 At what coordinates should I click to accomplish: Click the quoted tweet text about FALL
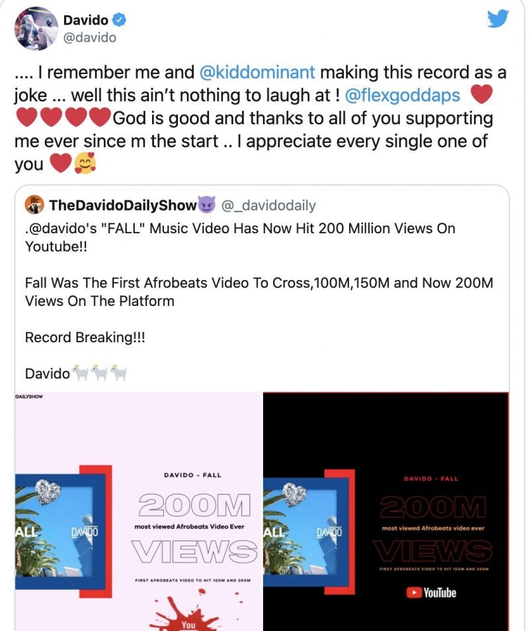click(x=240, y=237)
